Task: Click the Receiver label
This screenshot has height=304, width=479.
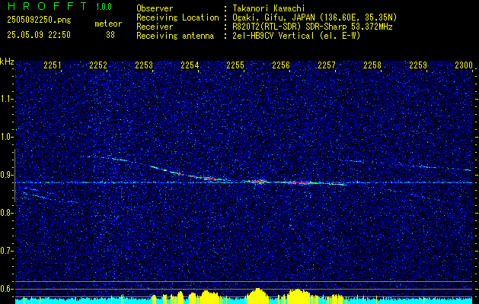Action: tap(155, 27)
